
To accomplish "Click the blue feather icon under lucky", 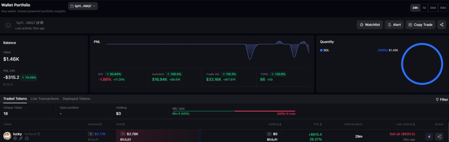I will 21,138.
